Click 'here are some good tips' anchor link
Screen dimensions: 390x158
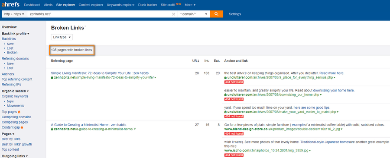312,108
